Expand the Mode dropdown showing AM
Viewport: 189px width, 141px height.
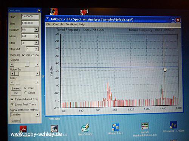pyautogui.click(x=36, y=36)
